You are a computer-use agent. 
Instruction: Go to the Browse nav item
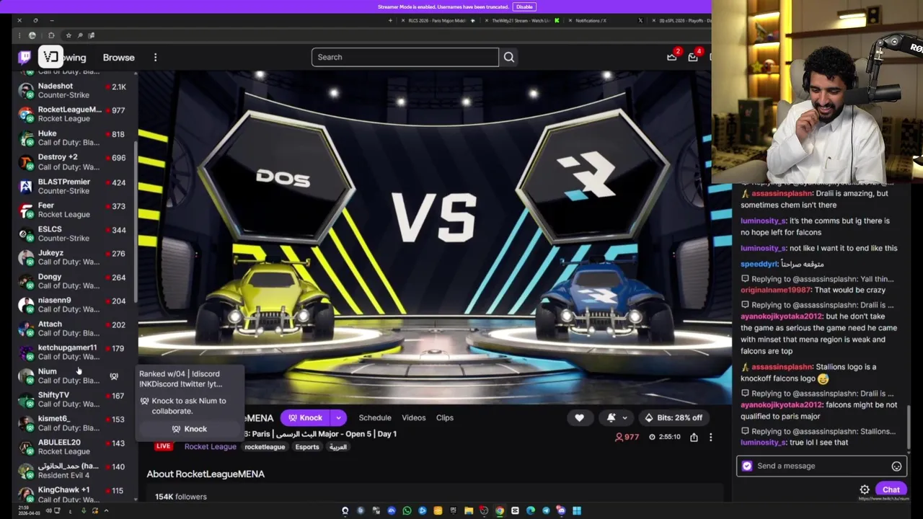[x=119, y=57]
